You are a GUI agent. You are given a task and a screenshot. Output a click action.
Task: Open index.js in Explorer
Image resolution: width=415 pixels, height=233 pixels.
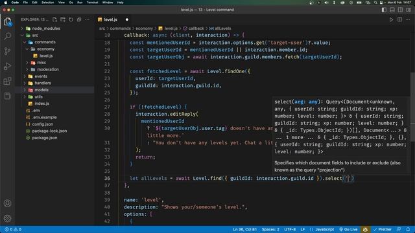[41, 104]
